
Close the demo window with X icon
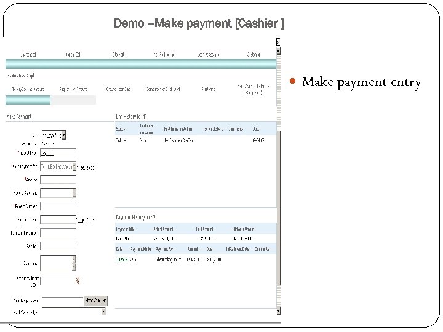click(x=278, y=42)
